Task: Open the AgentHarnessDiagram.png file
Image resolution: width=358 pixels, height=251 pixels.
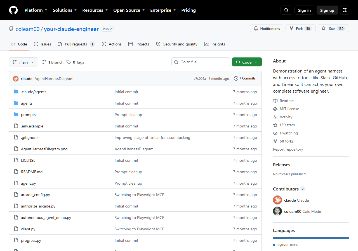Action: tap(44, 149)
